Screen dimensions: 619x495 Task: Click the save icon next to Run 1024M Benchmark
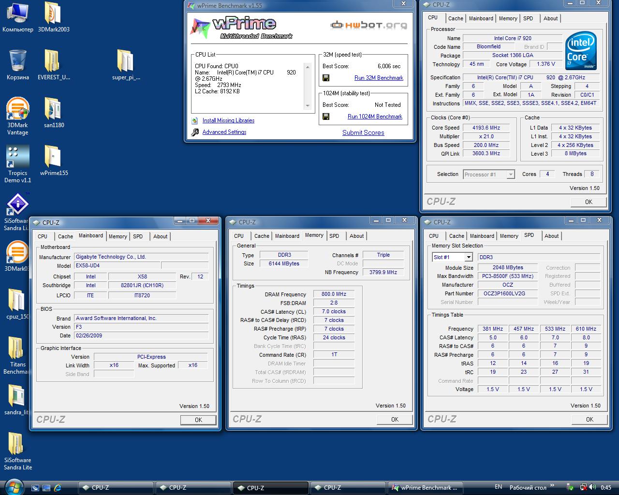(326, 116)
